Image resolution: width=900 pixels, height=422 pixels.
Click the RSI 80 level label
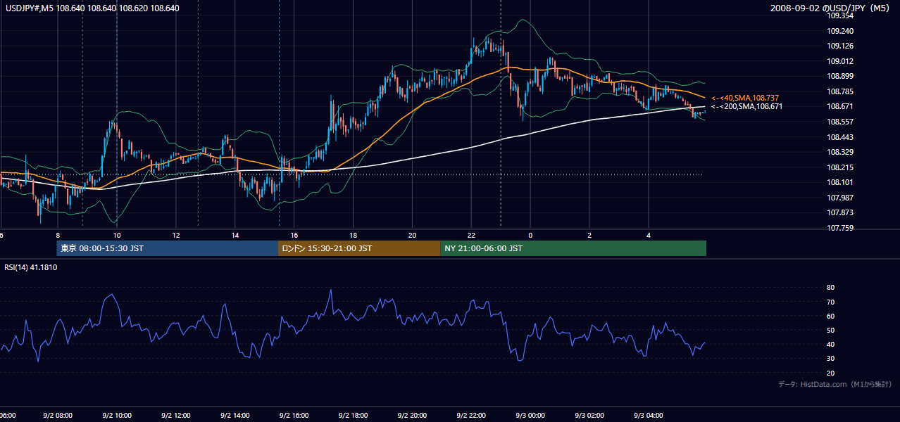[830, 288]
